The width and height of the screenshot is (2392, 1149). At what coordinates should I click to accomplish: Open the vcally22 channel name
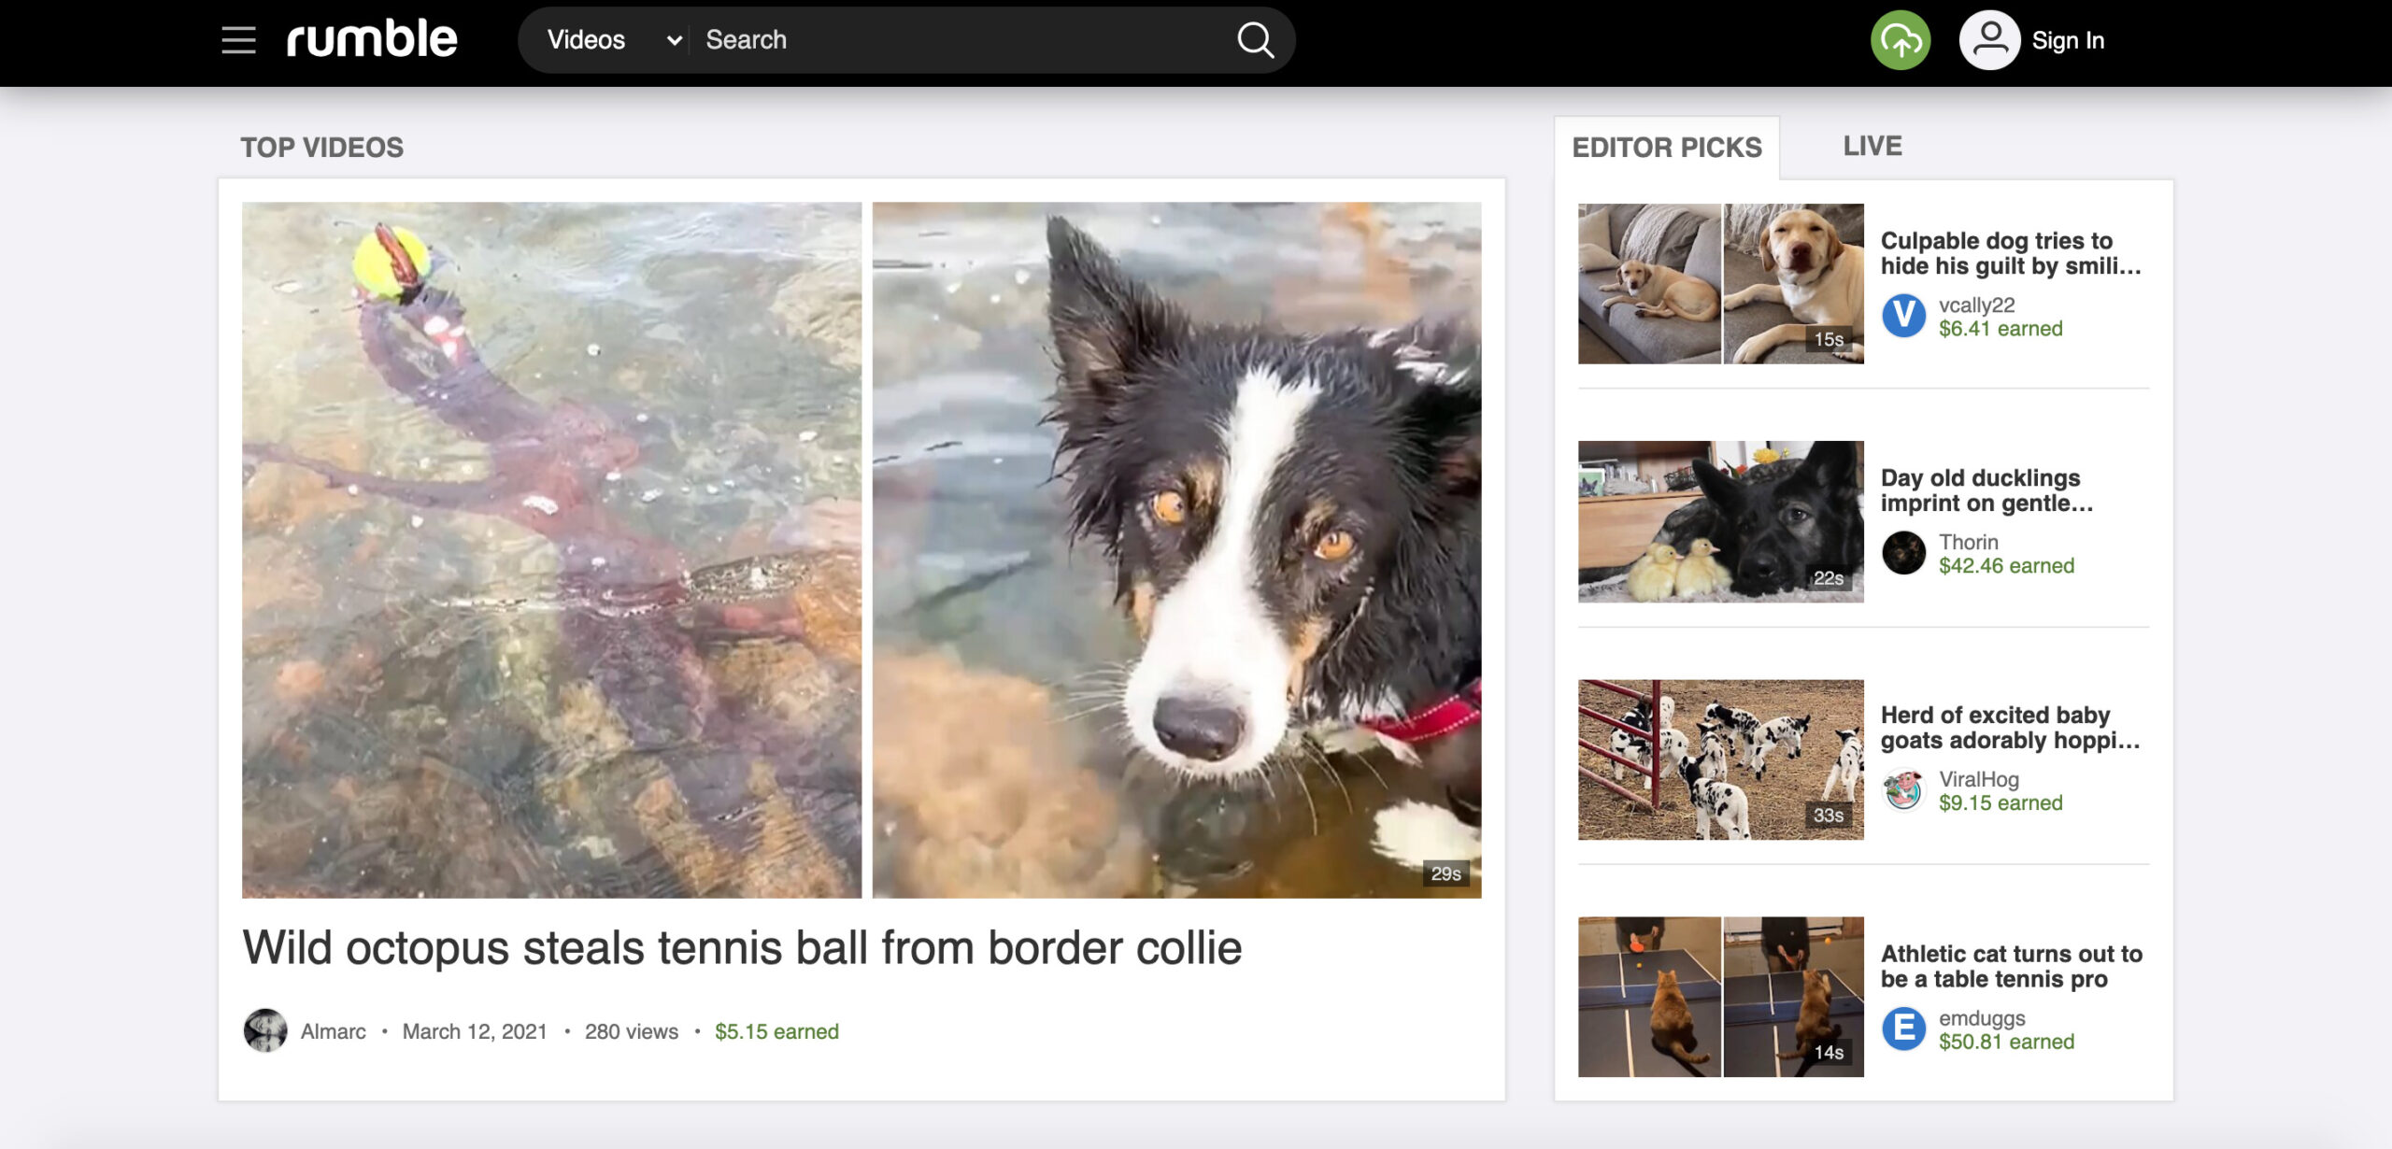(1976, 305)
